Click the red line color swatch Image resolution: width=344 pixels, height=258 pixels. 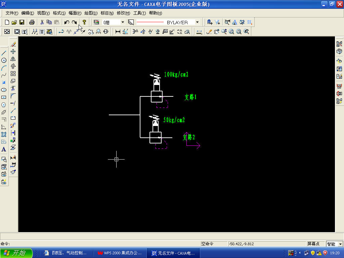[x=150, y=23]
